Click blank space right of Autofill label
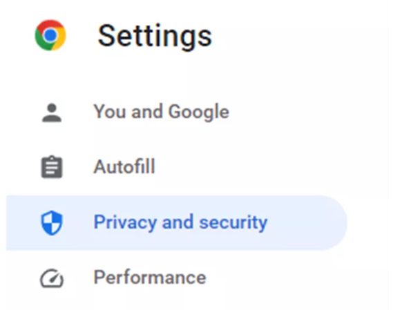Screen dimensions: 411x310 tap(249, 167)
